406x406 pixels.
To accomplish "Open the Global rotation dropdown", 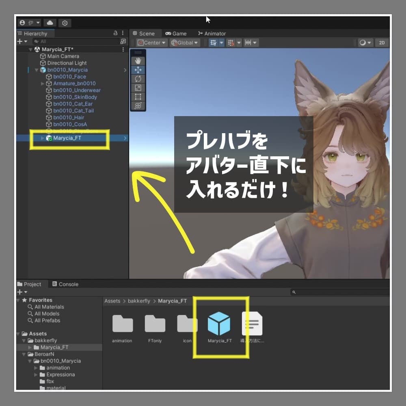I will pyautogui.click(x=185, y=43).
